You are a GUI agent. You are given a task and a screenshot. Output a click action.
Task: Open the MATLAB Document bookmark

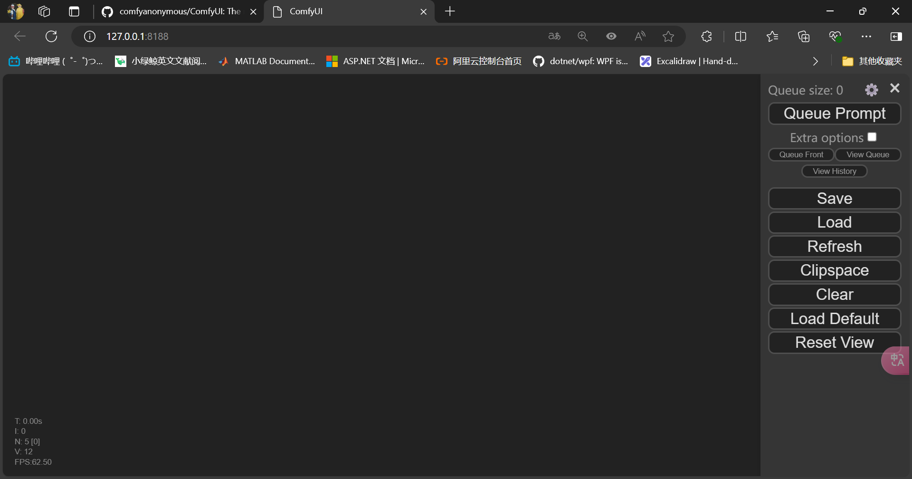(266, 61)
